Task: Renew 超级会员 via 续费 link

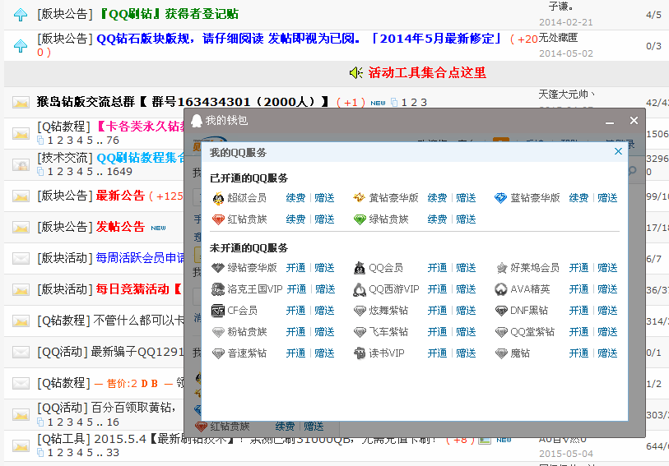Action: (x=295, y=198)
